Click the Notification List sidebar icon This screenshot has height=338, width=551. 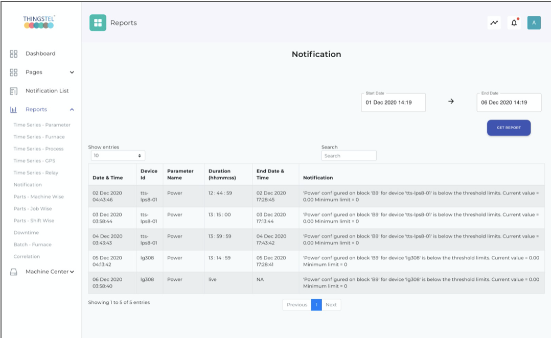[14, 91]
